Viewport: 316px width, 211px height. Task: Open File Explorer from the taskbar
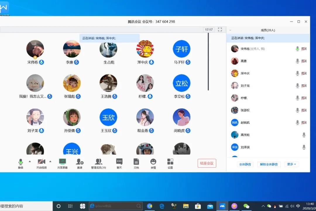point(186,206)
